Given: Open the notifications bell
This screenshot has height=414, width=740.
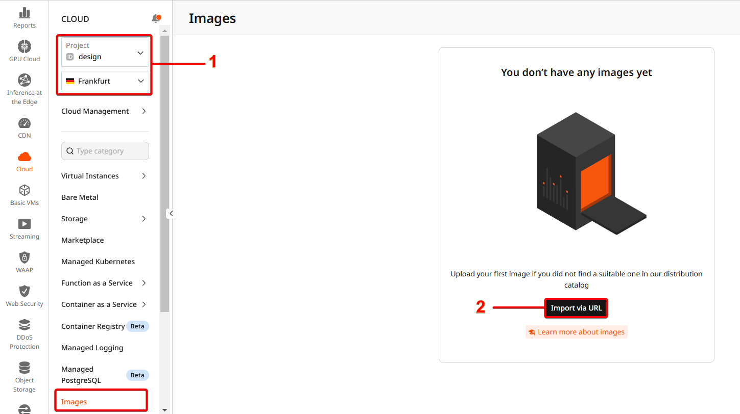Looking at the screenshot, I should (x=156, y=18).
